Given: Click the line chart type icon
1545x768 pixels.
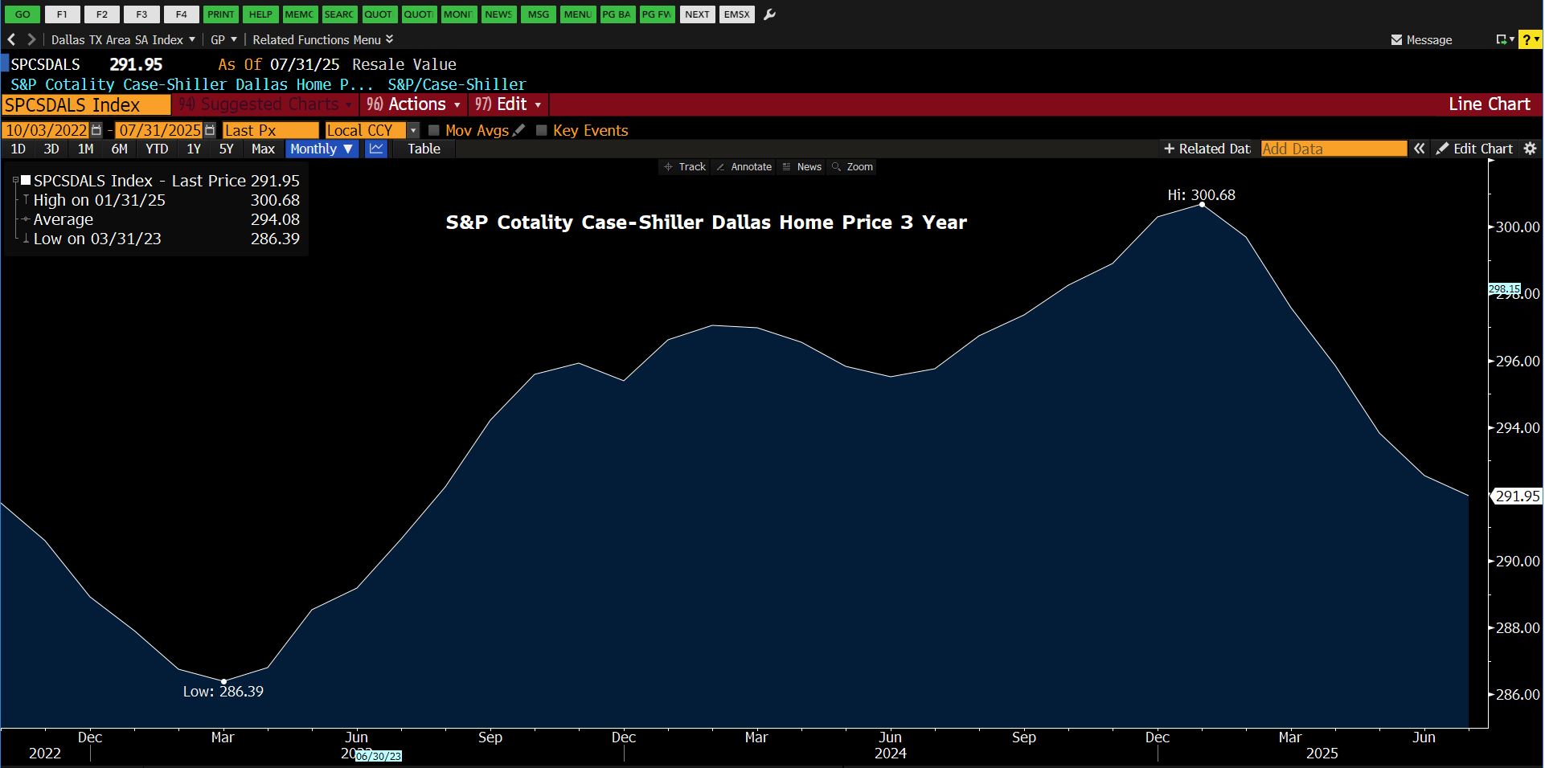Looking at the screenshot, I should [x=376, y=149].
